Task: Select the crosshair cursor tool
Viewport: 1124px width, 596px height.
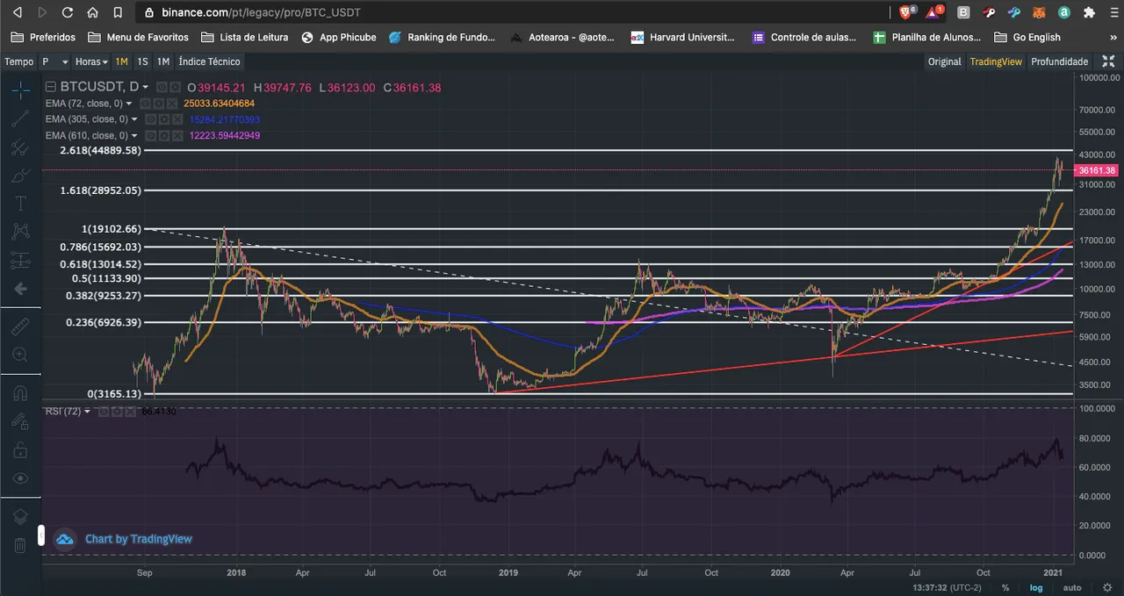Action: (x=20, y=90)
